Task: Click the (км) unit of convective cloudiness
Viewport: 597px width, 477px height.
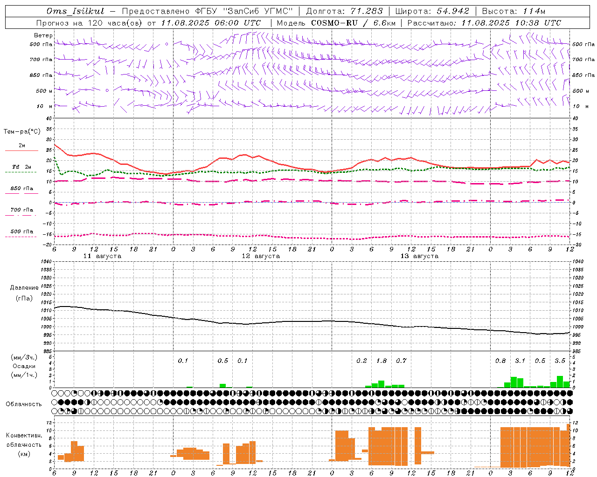Action: (24, 454)
